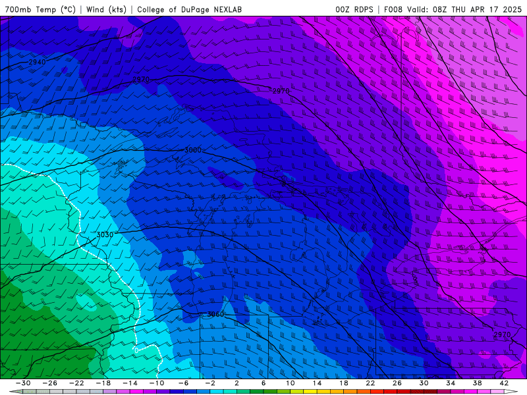Click the 34 value on the color scale

[451, 383]
